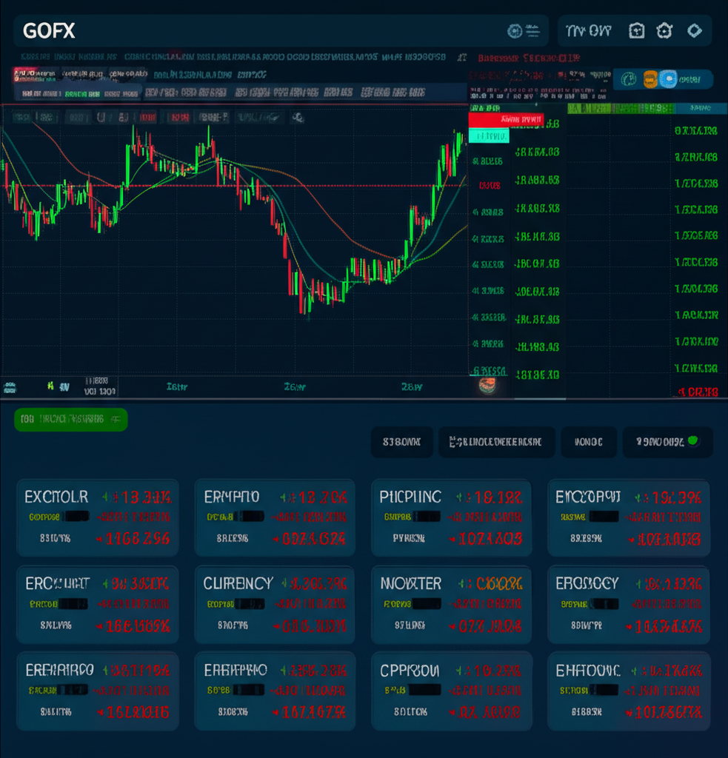The image size is (728, 758).
Task: Click the light blue circle icon in the top-right pill
Action: pos(668,79)
